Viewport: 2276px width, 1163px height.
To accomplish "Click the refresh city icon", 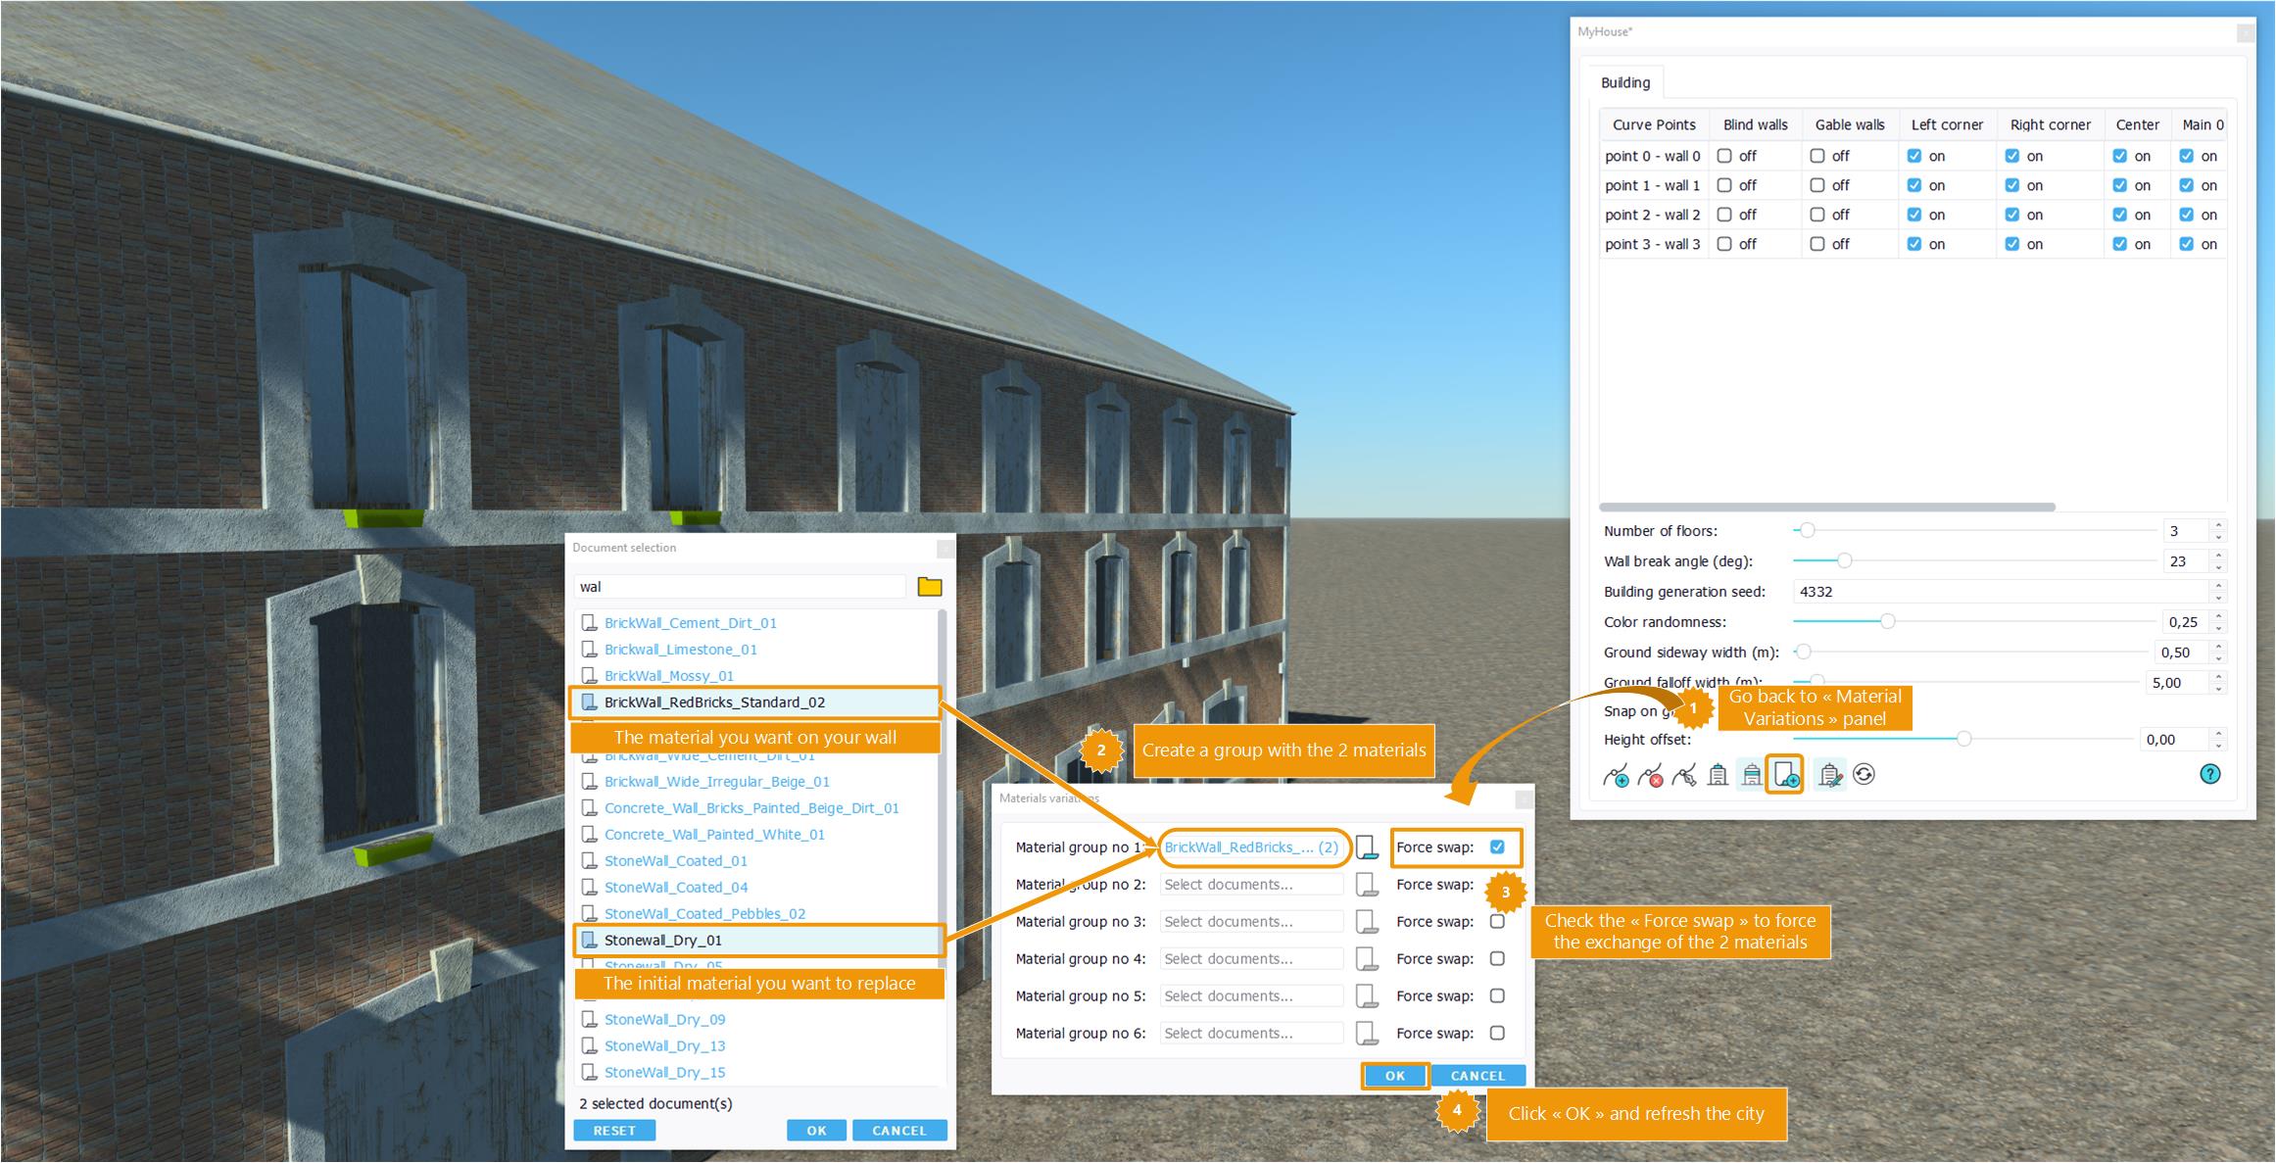I will tap(1864, 775).
